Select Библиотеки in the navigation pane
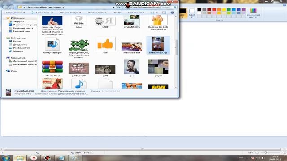Screen dimensions: 287x161 pos(18,38)
